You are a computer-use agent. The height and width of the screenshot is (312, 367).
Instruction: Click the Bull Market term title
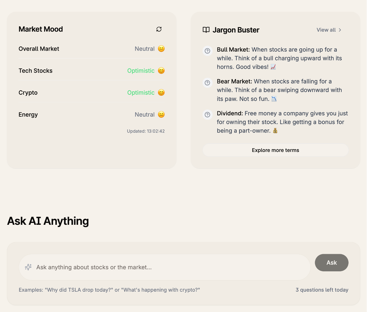[x=233, y=50]
